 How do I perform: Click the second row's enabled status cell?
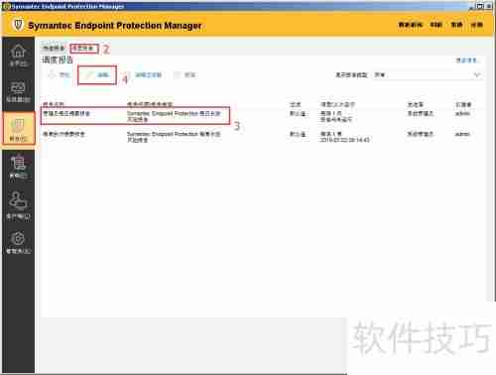(298, 134)
